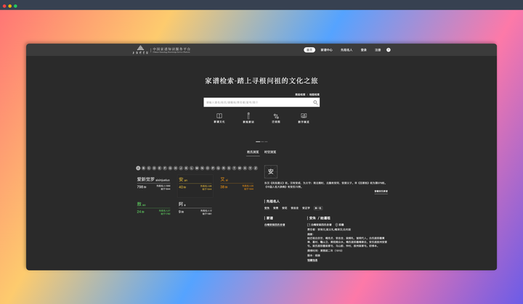Click the 798 count on the 爱新觉罗 card
This screenshot has height=304, width=523.
coord(140,187)
